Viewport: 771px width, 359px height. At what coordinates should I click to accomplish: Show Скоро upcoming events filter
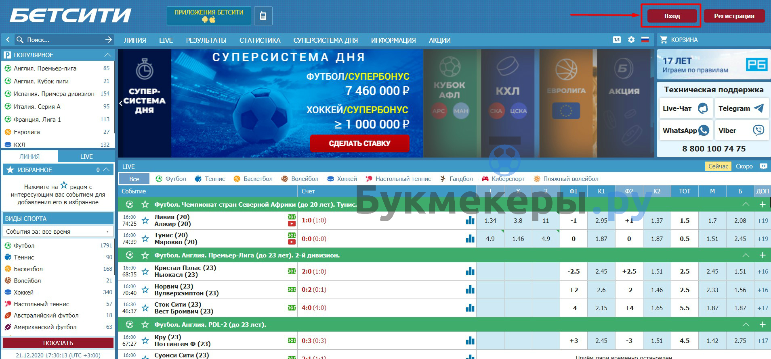[x=744, y=166]
